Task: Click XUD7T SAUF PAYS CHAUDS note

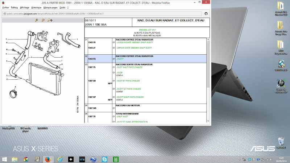Action: click(130, 97)
